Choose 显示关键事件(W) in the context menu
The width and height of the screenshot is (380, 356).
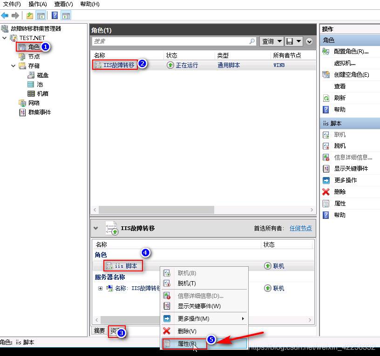[204, 306]
